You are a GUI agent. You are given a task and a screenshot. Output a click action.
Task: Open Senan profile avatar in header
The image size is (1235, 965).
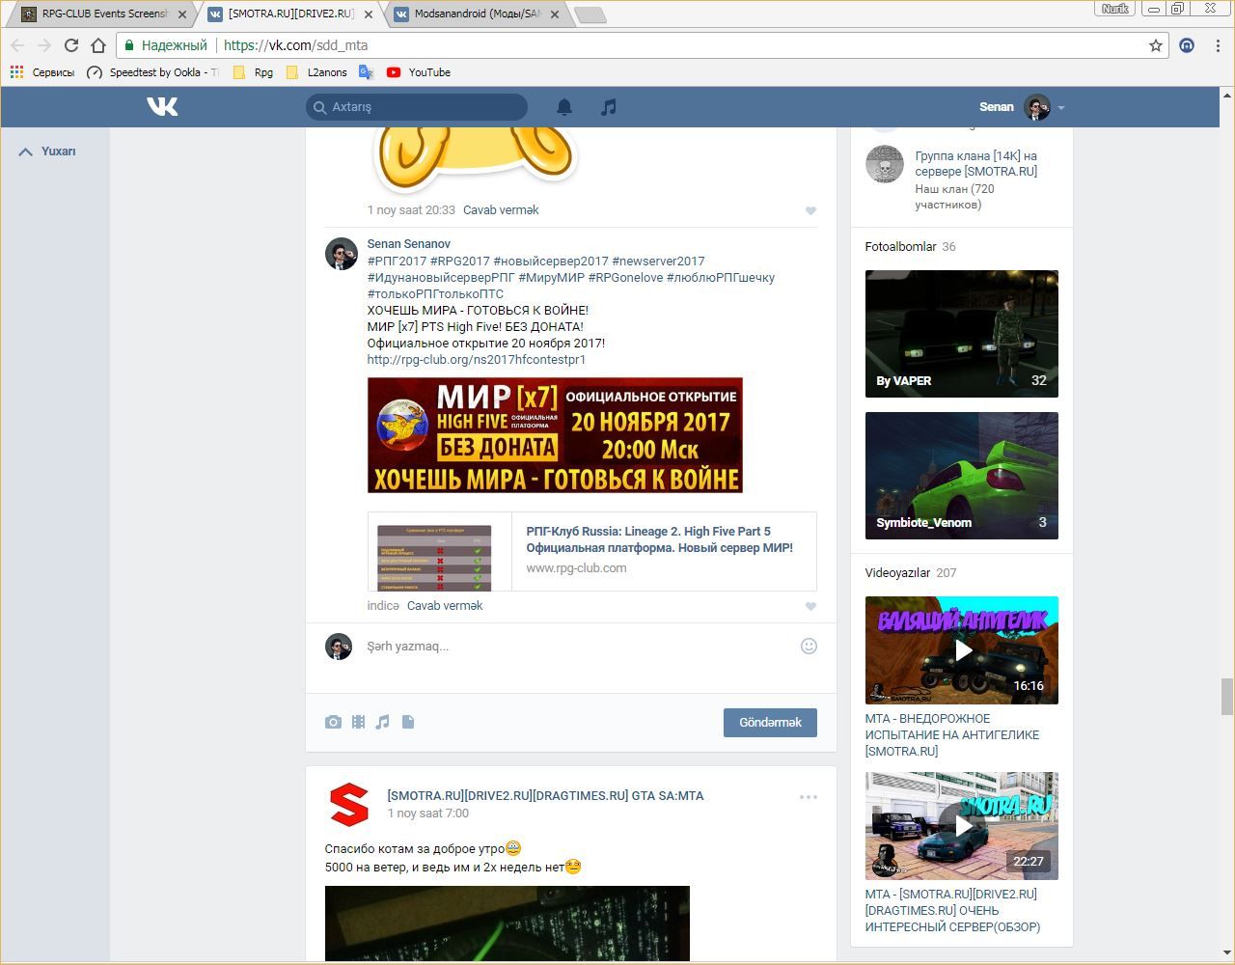pos(1037,107)
